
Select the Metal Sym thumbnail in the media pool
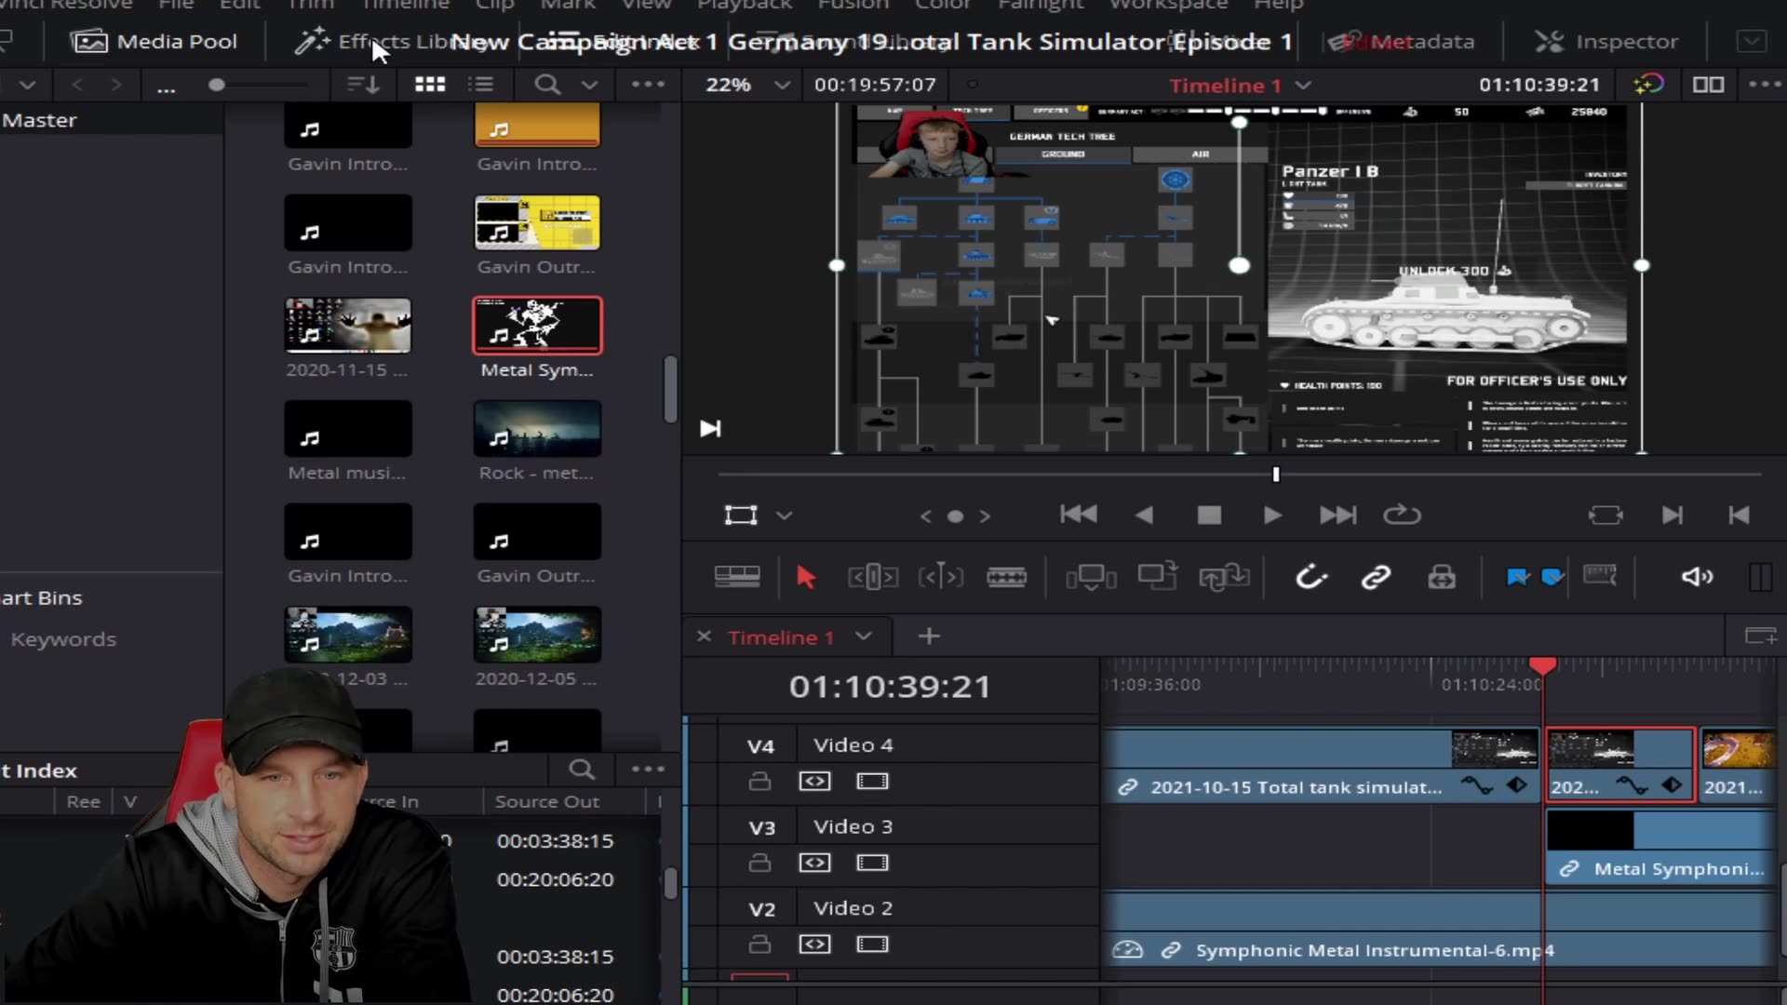(x=537, y=325)
